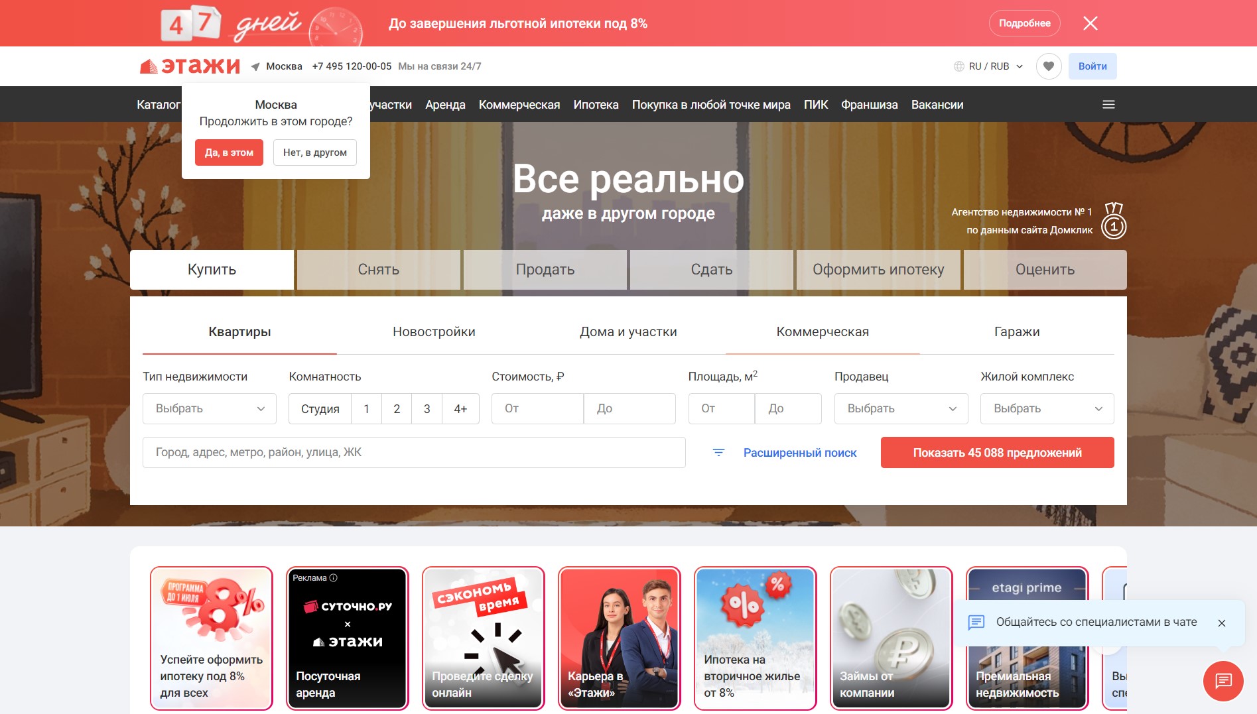The width and height of the screenshot is (1257, 714).
Task: Open Ипотека на вторичное жилье card
Action: click(x=756, y=638)
